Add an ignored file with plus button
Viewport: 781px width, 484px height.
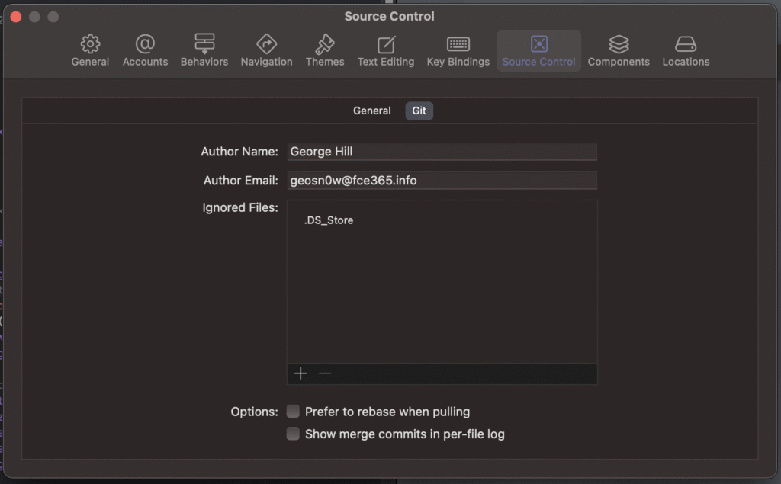tap(301, 373)
